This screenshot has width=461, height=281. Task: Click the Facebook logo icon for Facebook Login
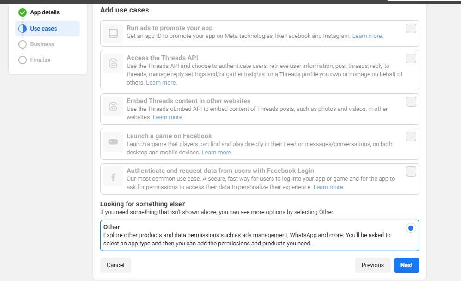coord(113,177)
